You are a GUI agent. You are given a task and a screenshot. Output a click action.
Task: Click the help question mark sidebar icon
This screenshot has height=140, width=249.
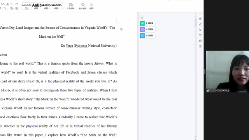(200, 46)
